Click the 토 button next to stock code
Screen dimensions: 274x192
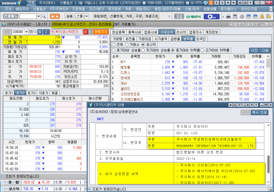click(40, 32)
